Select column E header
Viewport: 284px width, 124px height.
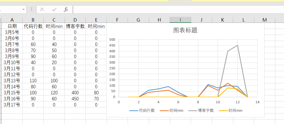tap(96, 20)
